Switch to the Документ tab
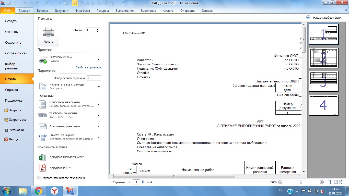Screen dimensions: 349x196 click(x=62, y=11)
